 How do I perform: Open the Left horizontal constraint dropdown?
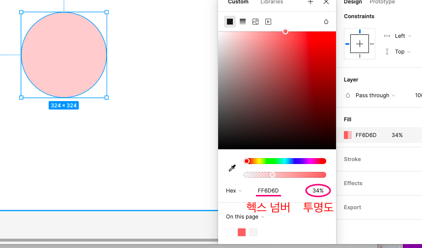click(403, 36)
